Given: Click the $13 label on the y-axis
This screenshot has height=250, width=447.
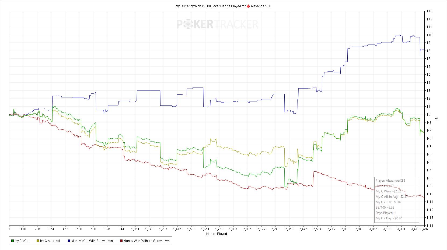Looking at the screenshot, I should tap(429, 11).
